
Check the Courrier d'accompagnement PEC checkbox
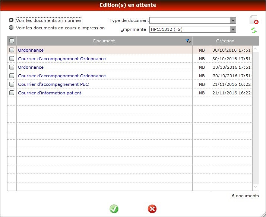[x=12, y=84]
